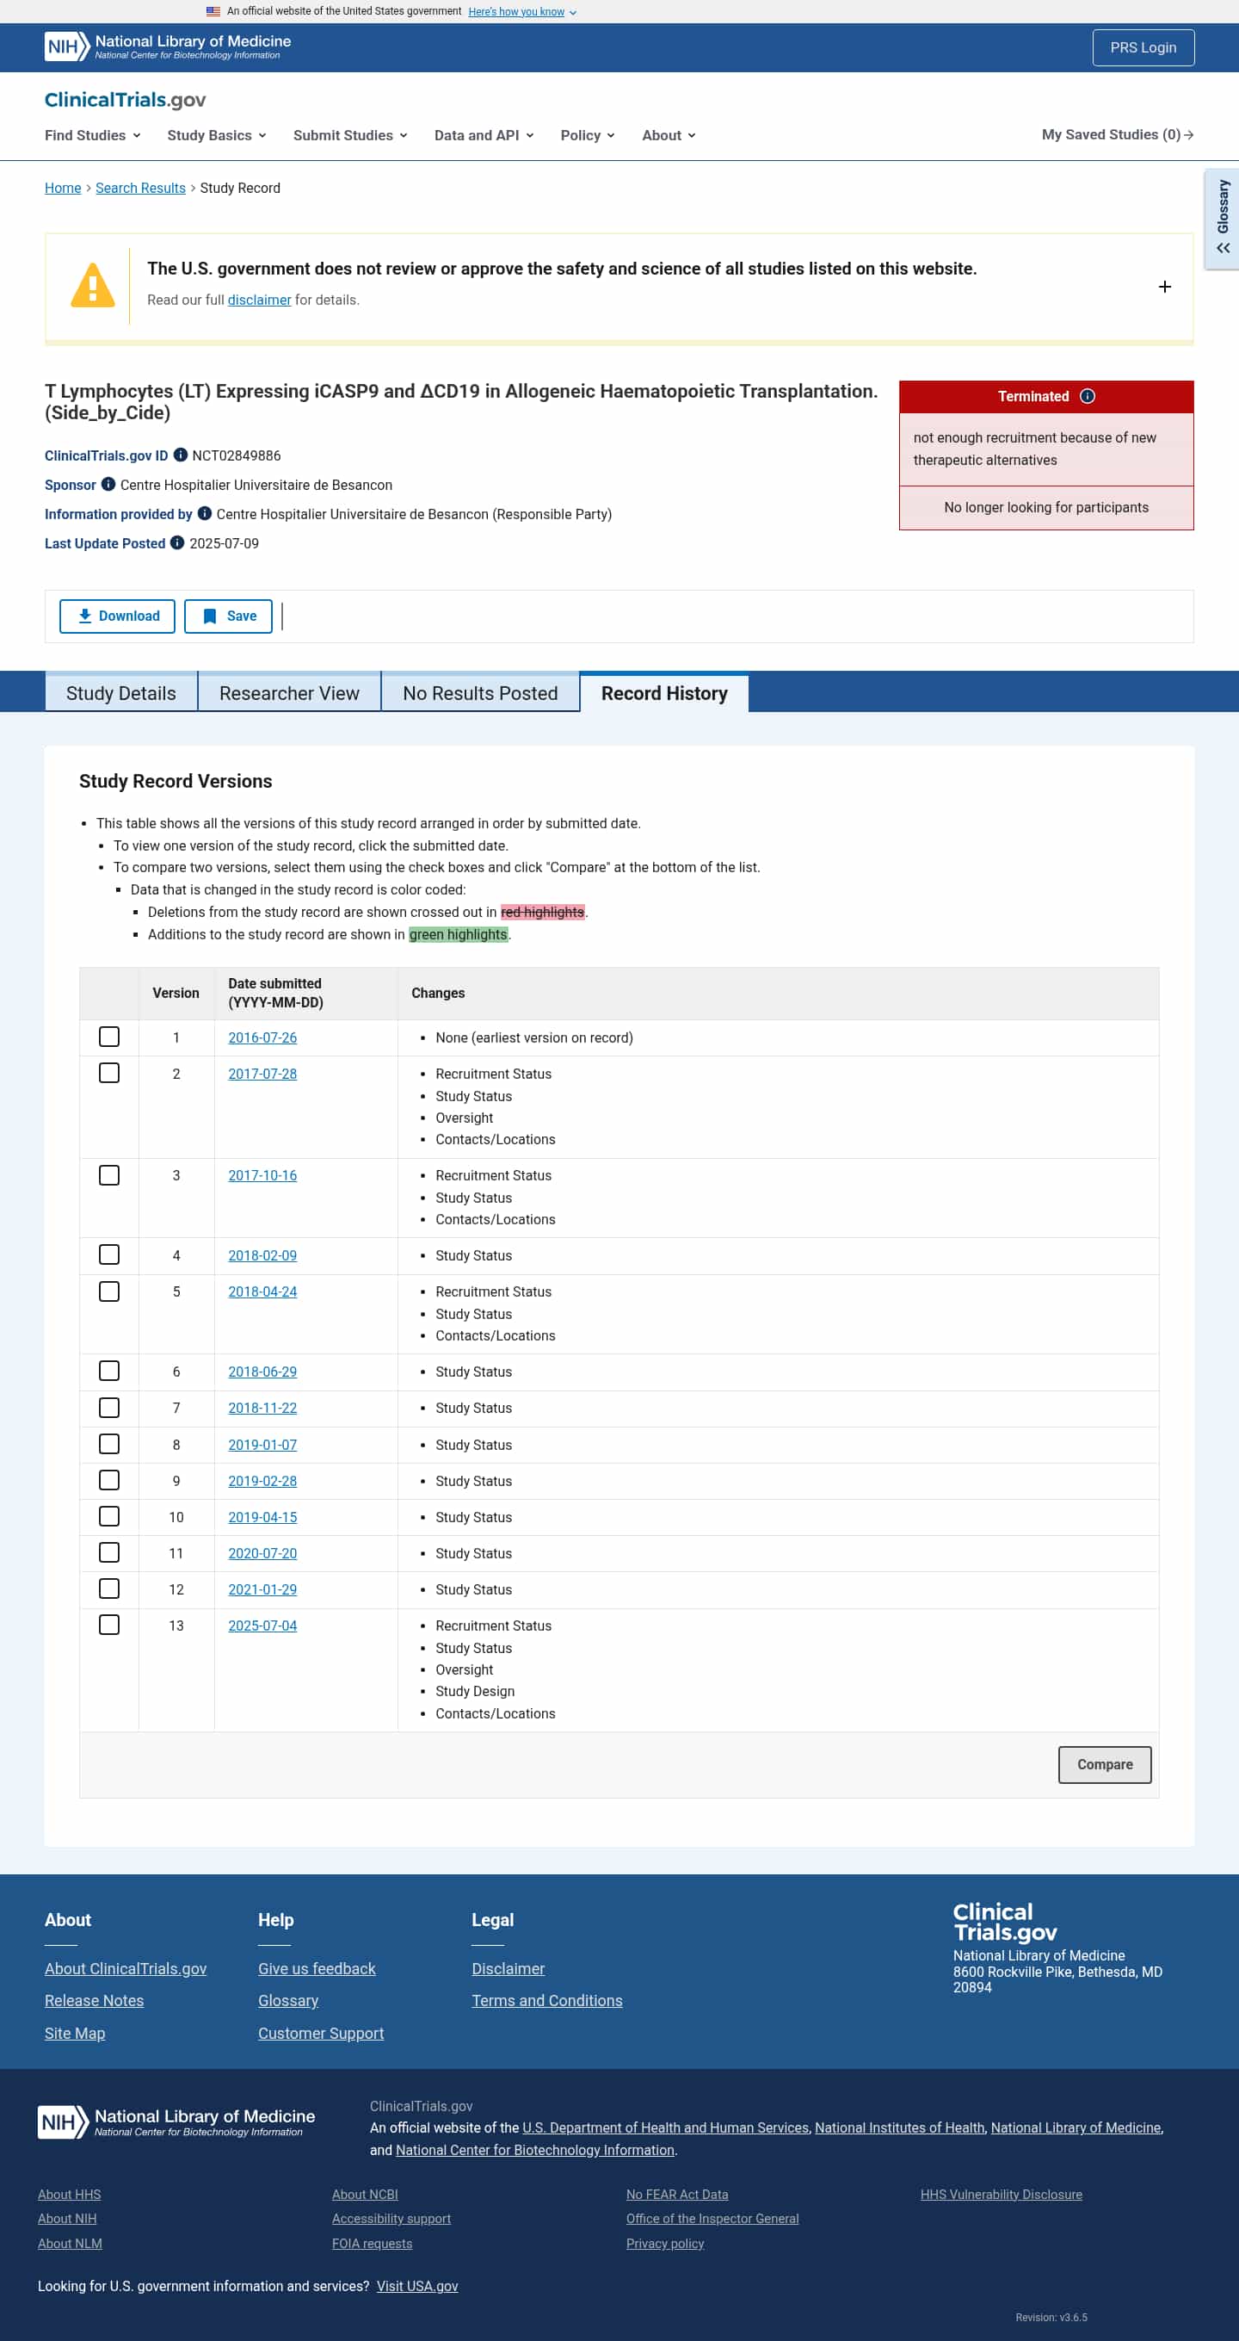Click the info icon next to ClinicalTrials.gov ID
Screen dimensions: 1239x2341
tap(181, 455)
